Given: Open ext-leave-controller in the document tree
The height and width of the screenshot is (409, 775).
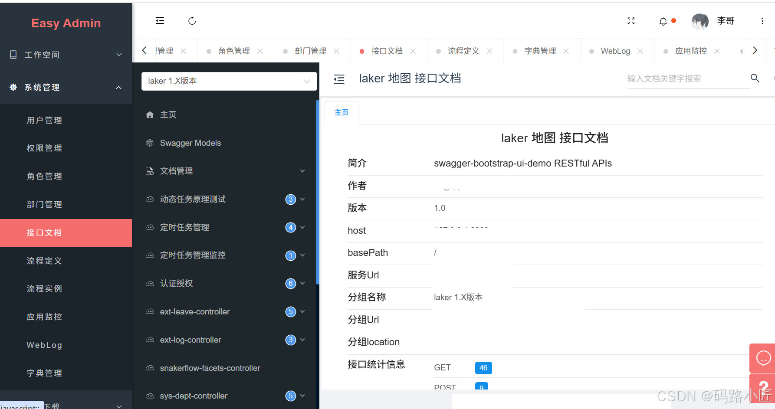Looking at the screenshot, I should click(194, 311).
